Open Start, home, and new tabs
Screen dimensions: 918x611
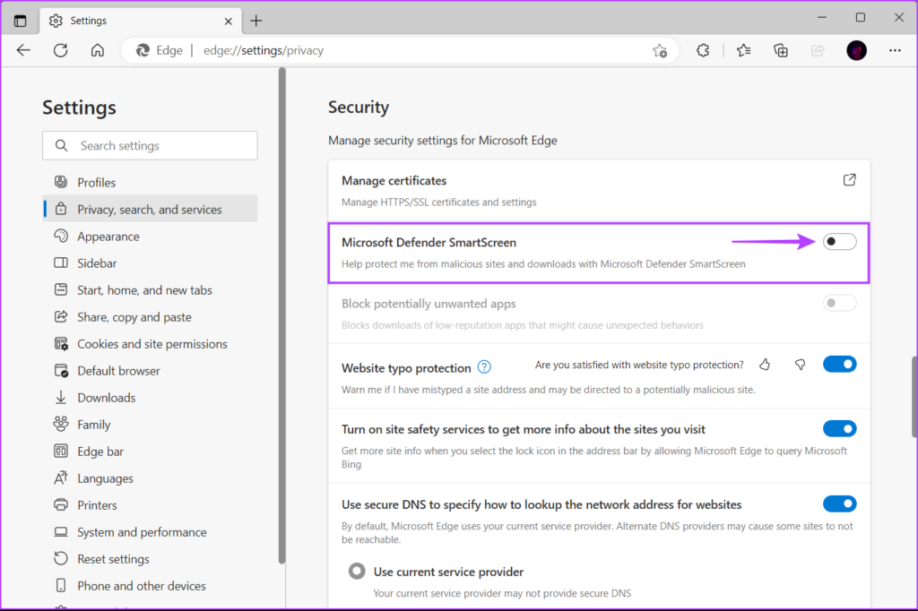pyautogui.click(x=151, y=289)
